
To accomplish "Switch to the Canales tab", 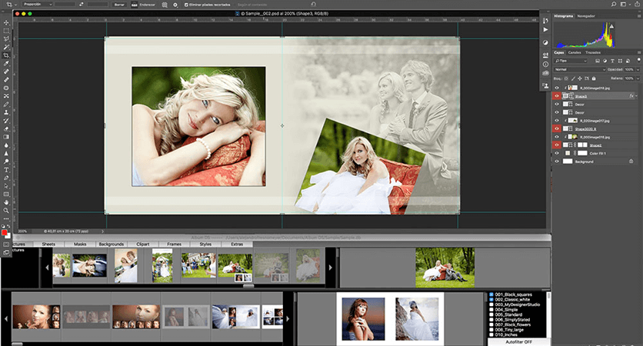I will 574,52.
